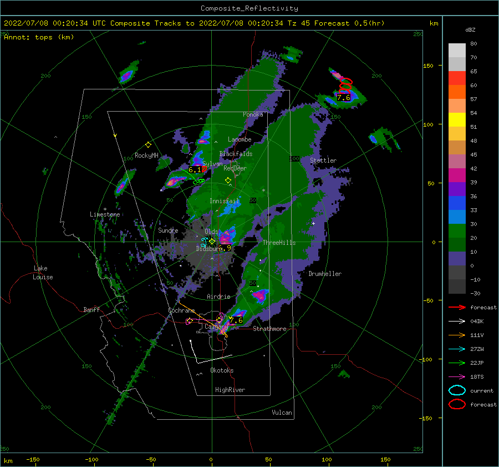Click the Limestone map label

click(105, 214)
